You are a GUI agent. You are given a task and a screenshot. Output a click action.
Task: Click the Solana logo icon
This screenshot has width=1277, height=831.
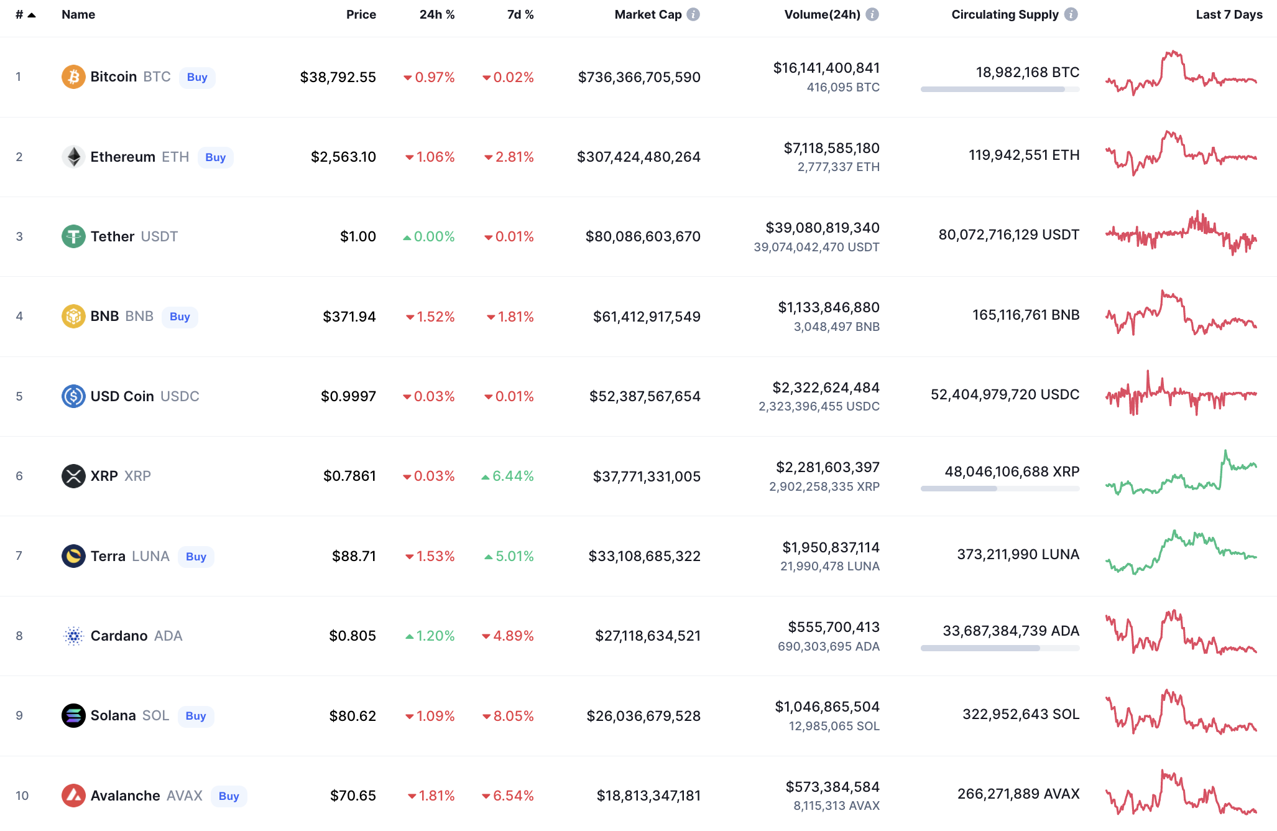pyautogui.click(x=73, y=716)
